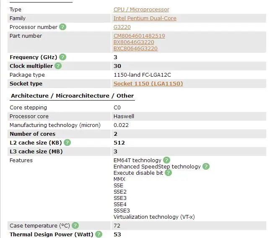The image size is (272, 238).
Task: Select manufacturing technology value 0.022
Action: coord(121,125)
